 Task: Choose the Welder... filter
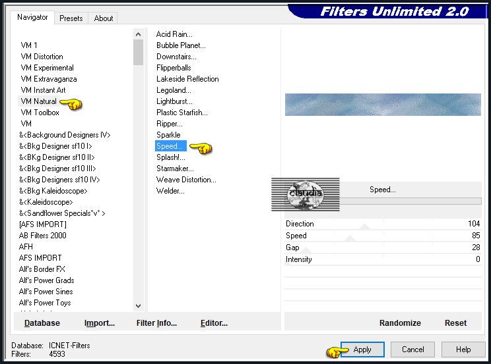(170, 191)
